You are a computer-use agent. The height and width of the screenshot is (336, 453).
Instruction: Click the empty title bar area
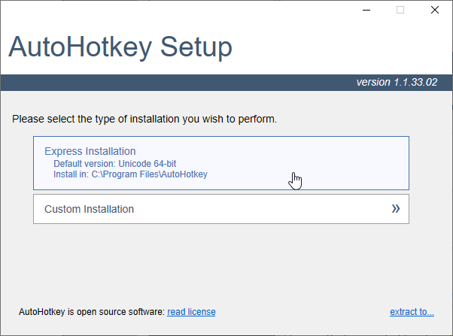tap(188, 11)
